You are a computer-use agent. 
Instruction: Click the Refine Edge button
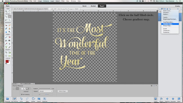[63, 91]
